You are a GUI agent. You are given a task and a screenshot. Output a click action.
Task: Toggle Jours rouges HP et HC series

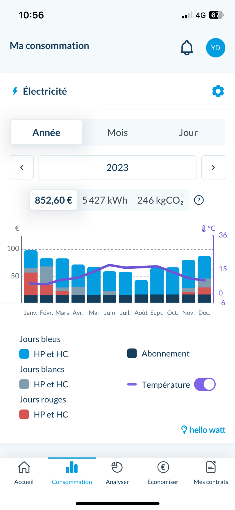pyautogui.click(x=24, y=414)
